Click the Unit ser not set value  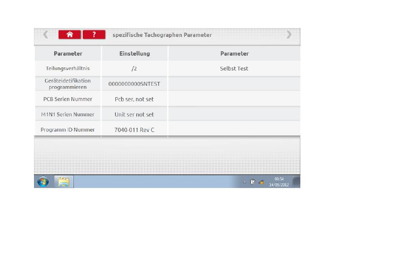[x=134, y=114]
